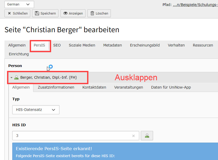Go to the Soziale Medien tab
This screenshot has width=218, height=160.
coord(82,45)
